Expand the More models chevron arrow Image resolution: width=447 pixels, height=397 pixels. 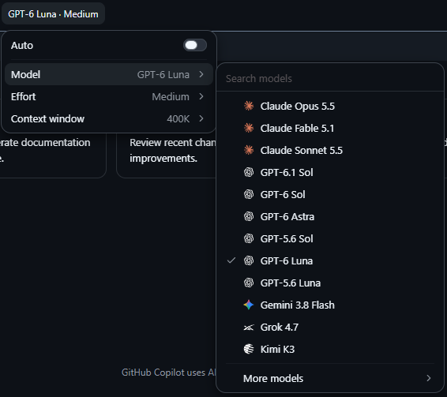point(429,378)
